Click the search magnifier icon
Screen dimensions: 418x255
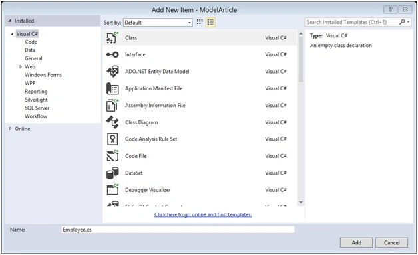click(402, 22)
